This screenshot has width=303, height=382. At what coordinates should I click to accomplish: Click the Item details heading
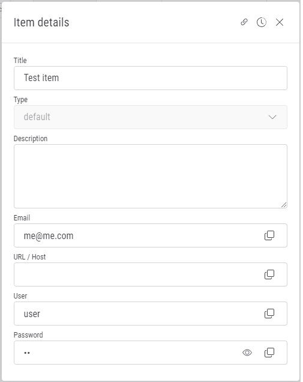point(41,22)
